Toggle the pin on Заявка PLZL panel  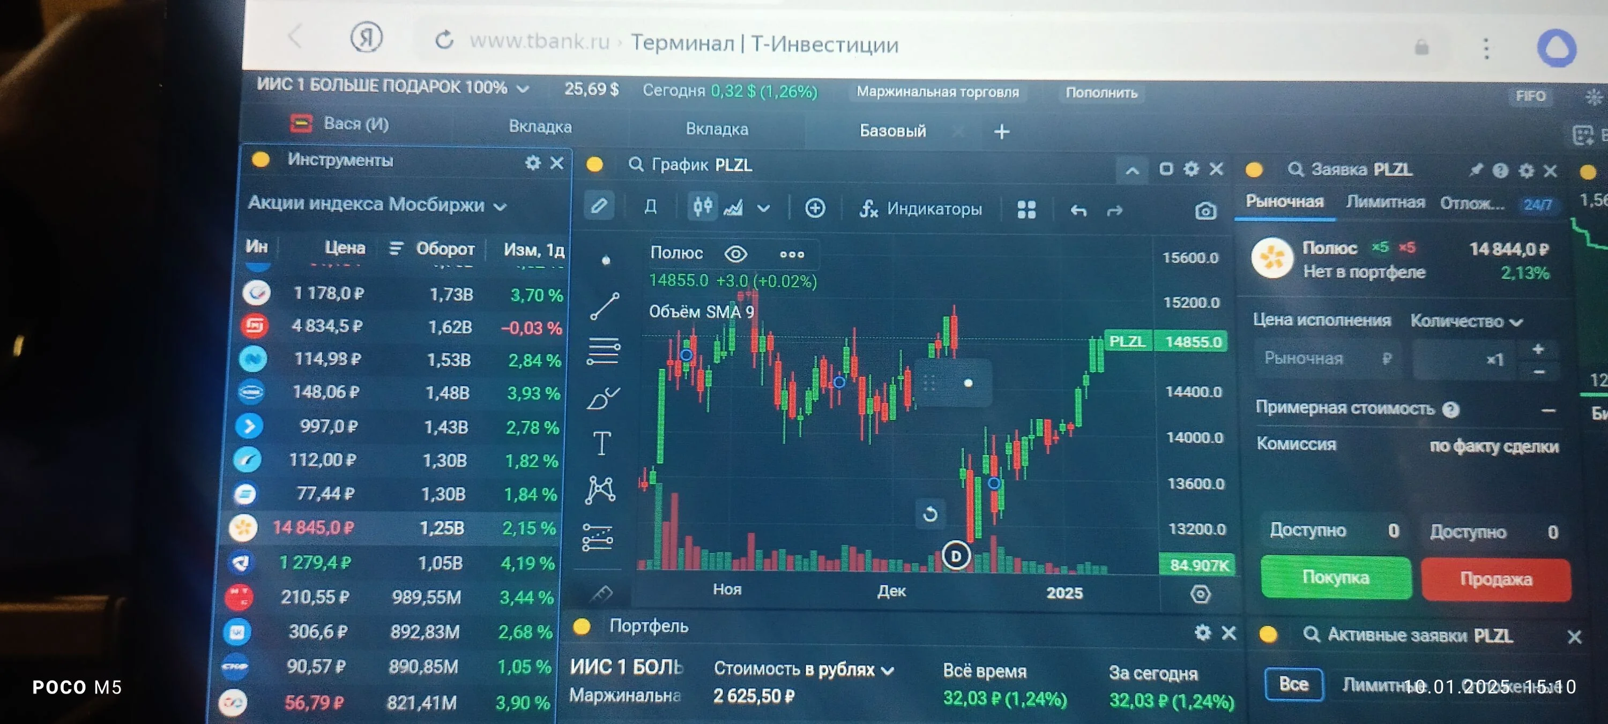coord(1475,170)
